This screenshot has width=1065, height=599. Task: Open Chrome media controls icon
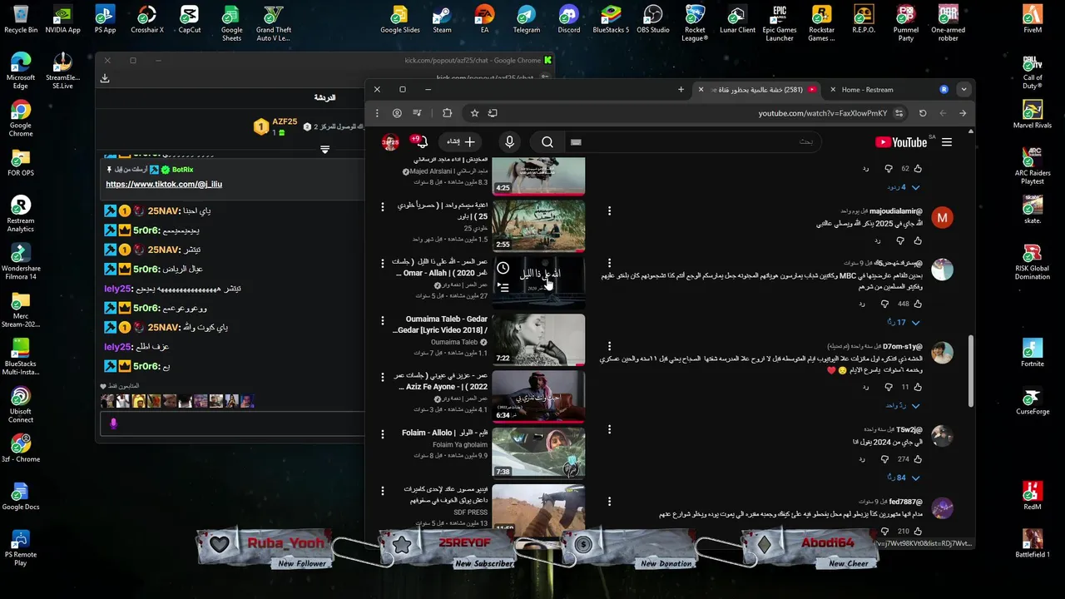[418, 113]
